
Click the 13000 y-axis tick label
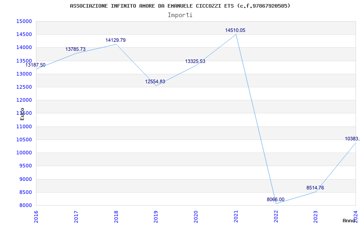(x=24, y=74)
